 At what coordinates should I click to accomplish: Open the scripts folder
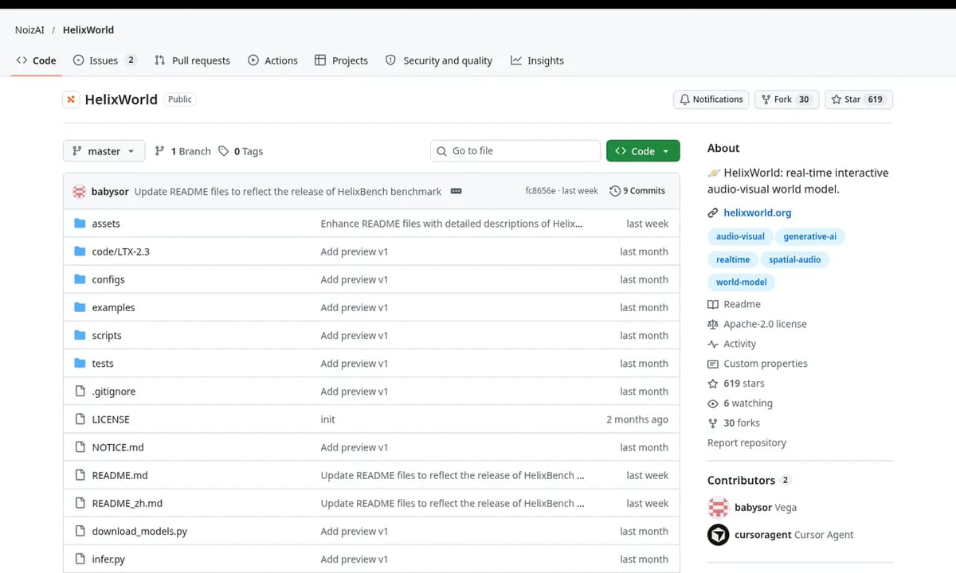[107, 335]
